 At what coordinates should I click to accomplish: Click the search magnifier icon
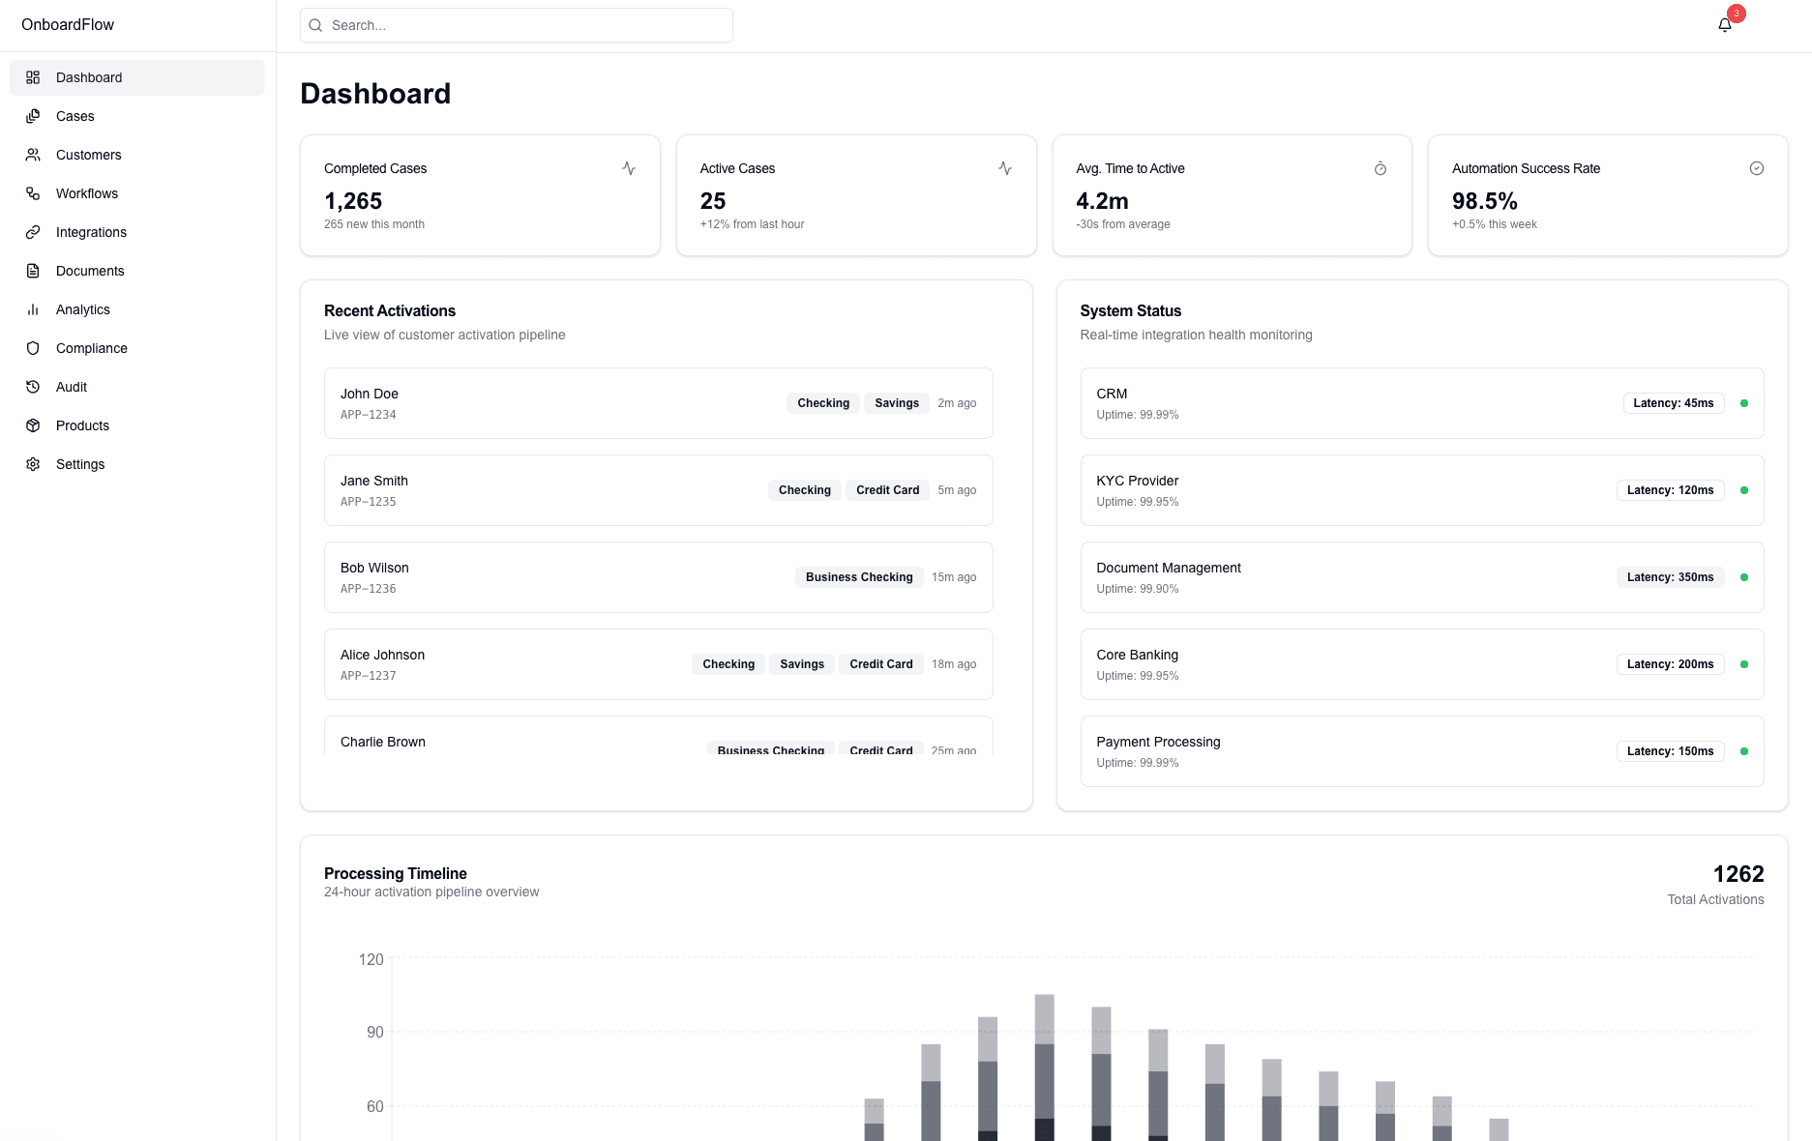[x=315, y=25]
